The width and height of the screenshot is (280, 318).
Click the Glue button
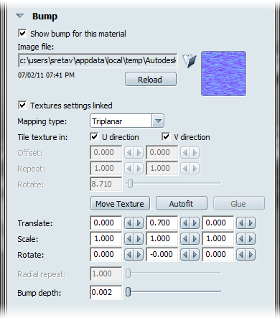pos(239,204)
